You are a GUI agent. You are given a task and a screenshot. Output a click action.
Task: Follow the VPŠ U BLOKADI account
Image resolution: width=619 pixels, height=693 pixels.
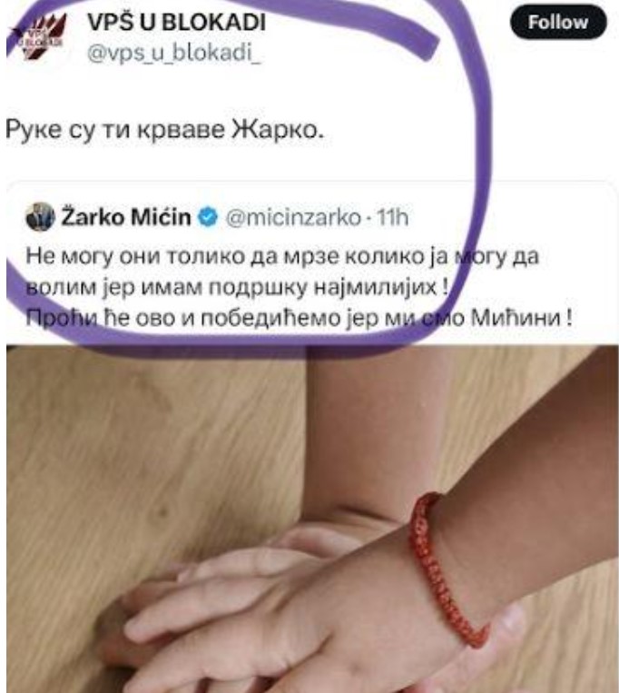tap(558, 23)
